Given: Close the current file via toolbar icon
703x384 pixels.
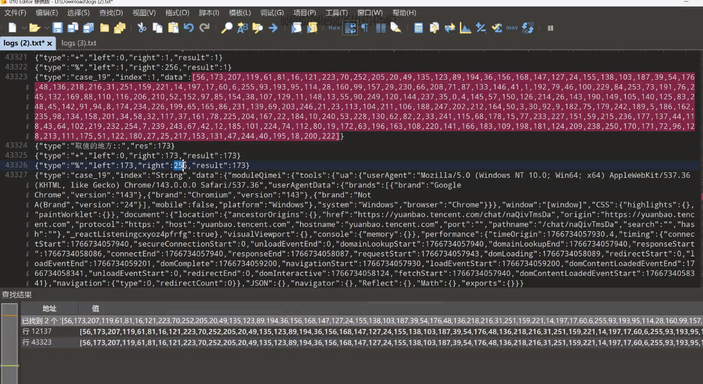Looking at the screenshot, I should pyautogui.click(x=104, y=27).
